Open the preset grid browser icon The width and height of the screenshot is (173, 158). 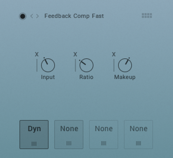[x=147, y=16]
